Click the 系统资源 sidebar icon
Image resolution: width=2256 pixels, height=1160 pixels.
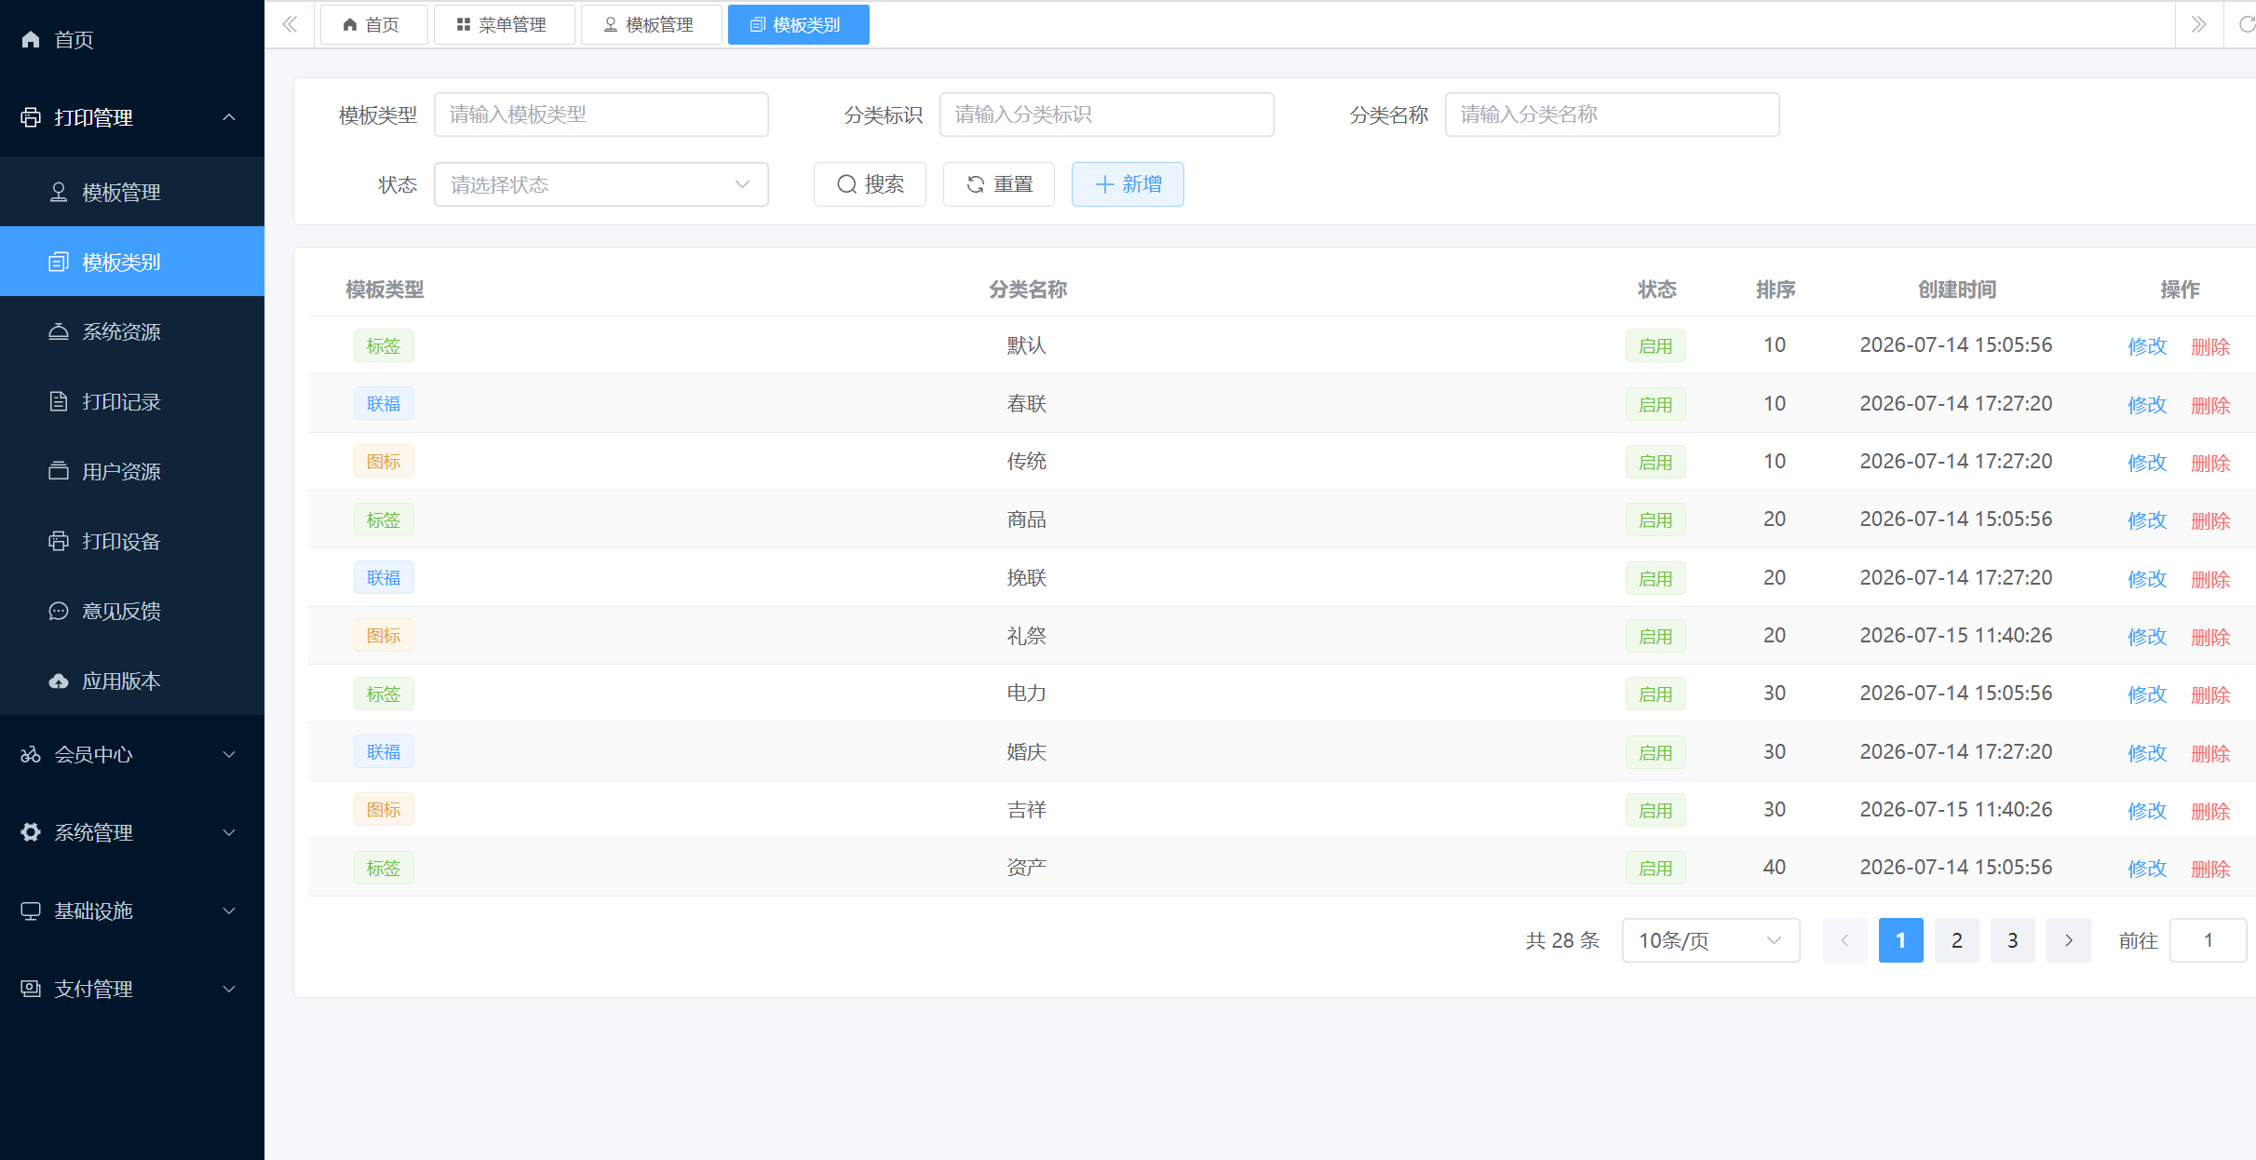(59, 331)
